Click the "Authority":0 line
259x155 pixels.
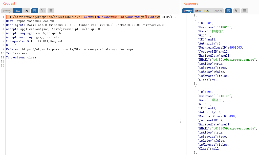pos(210,112)
